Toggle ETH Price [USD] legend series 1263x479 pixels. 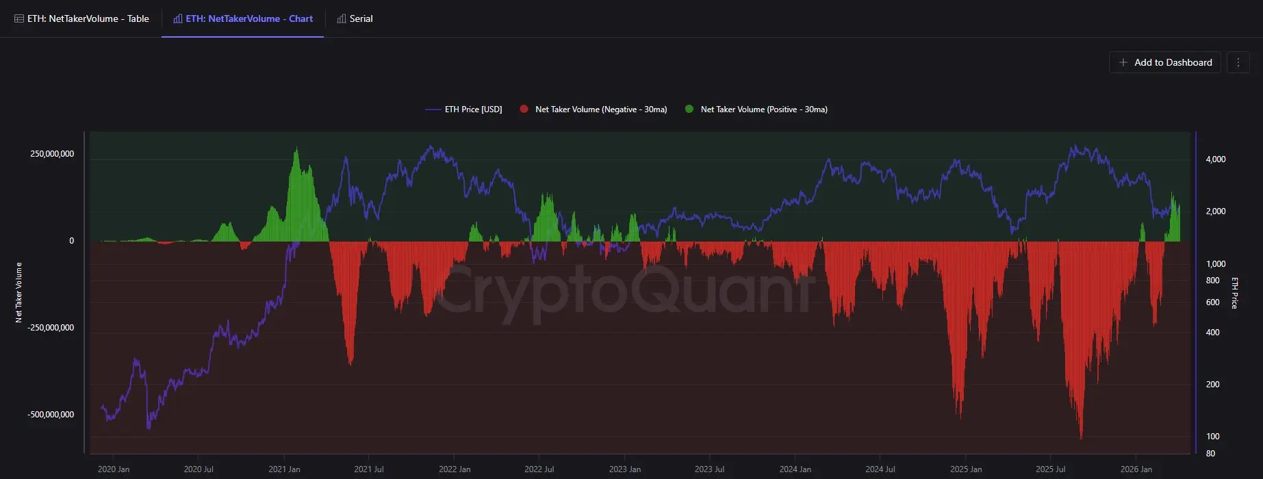click(x=464, y=109)
